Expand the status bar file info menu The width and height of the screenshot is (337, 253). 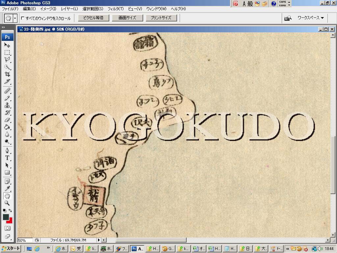click(x=98, y=240)
